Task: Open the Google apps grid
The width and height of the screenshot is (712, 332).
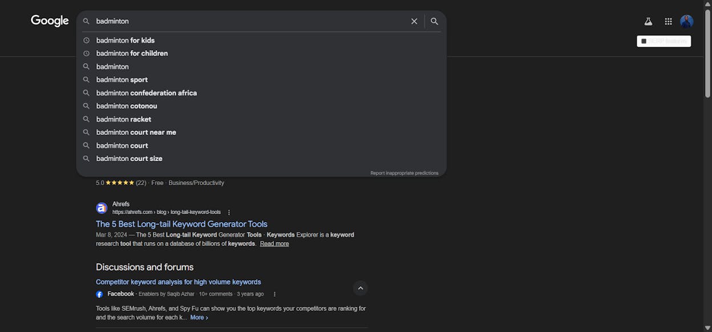Action: tap(668, 22)
